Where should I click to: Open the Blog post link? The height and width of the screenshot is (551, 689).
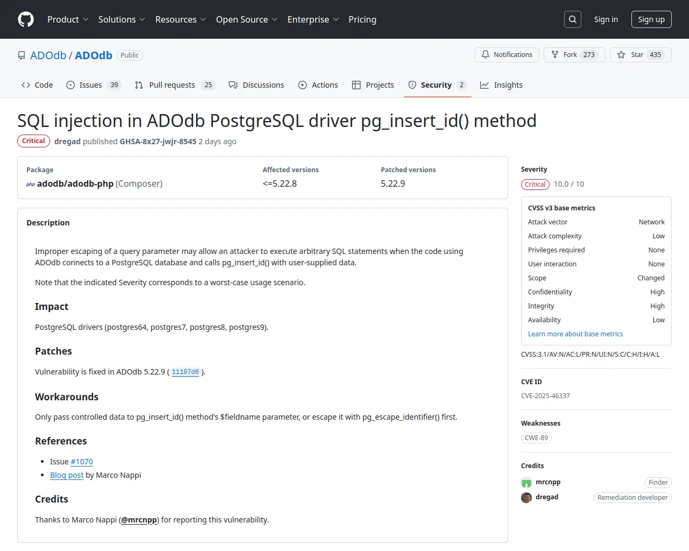(67, 475)
